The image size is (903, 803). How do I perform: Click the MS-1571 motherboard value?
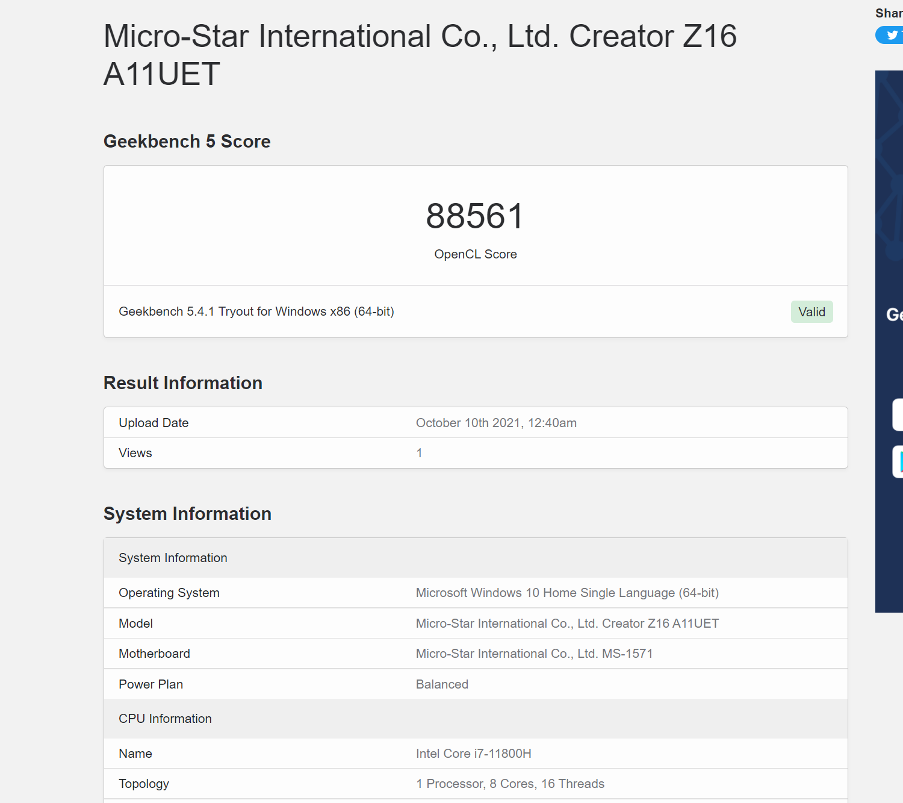534,654
